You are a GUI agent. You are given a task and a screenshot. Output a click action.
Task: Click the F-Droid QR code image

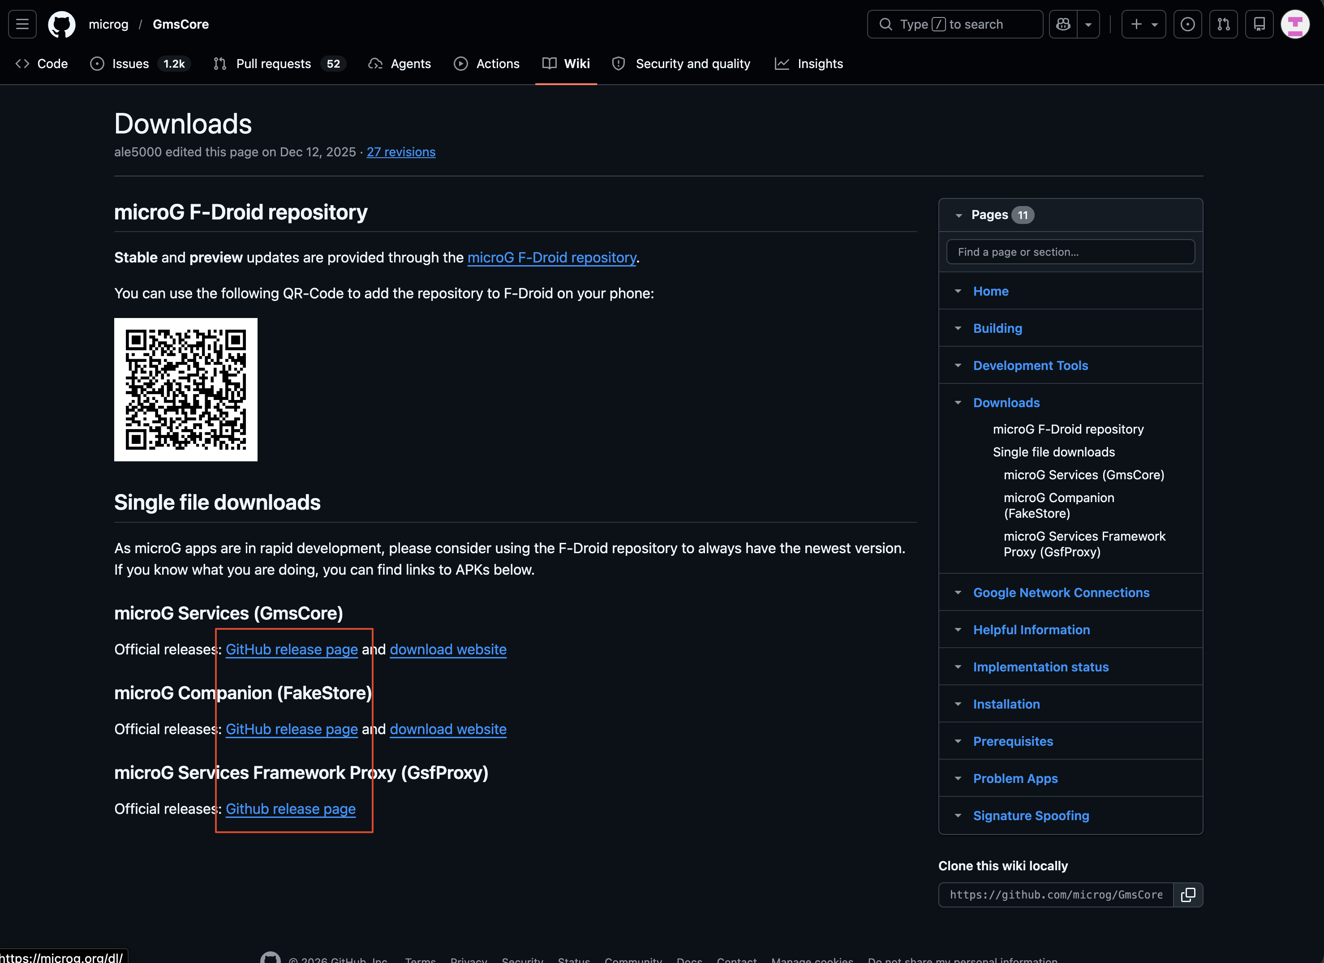pyautogui.click(x=185, y=390)
